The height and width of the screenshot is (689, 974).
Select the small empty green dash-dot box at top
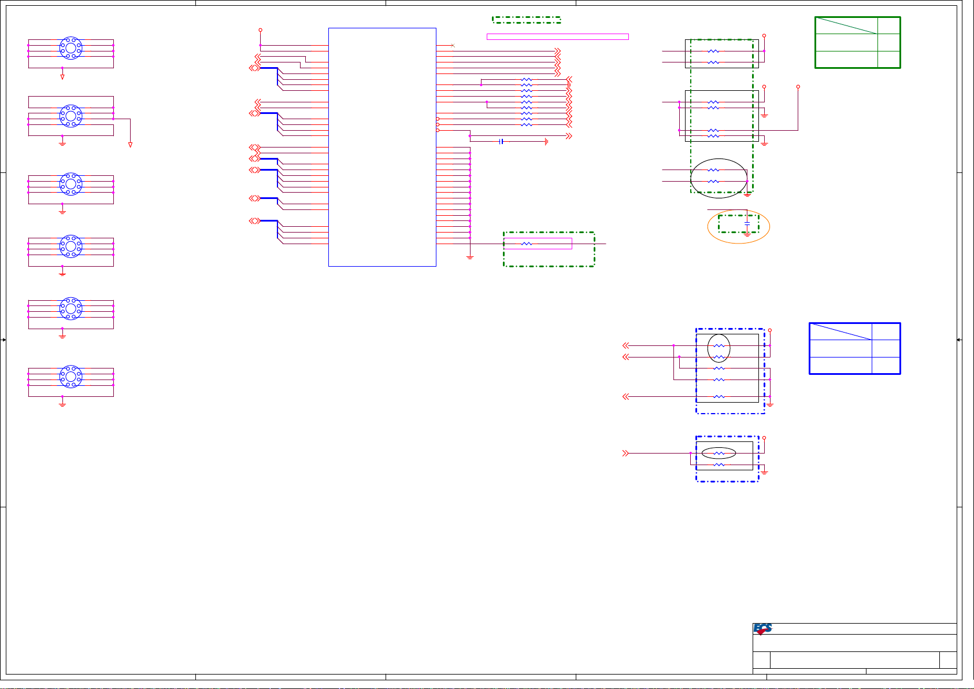tap(526, 20)
